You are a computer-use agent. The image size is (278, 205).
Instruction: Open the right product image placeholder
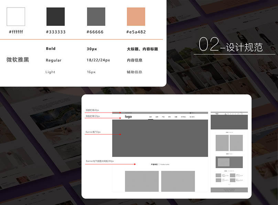click(x=178, y=181)
